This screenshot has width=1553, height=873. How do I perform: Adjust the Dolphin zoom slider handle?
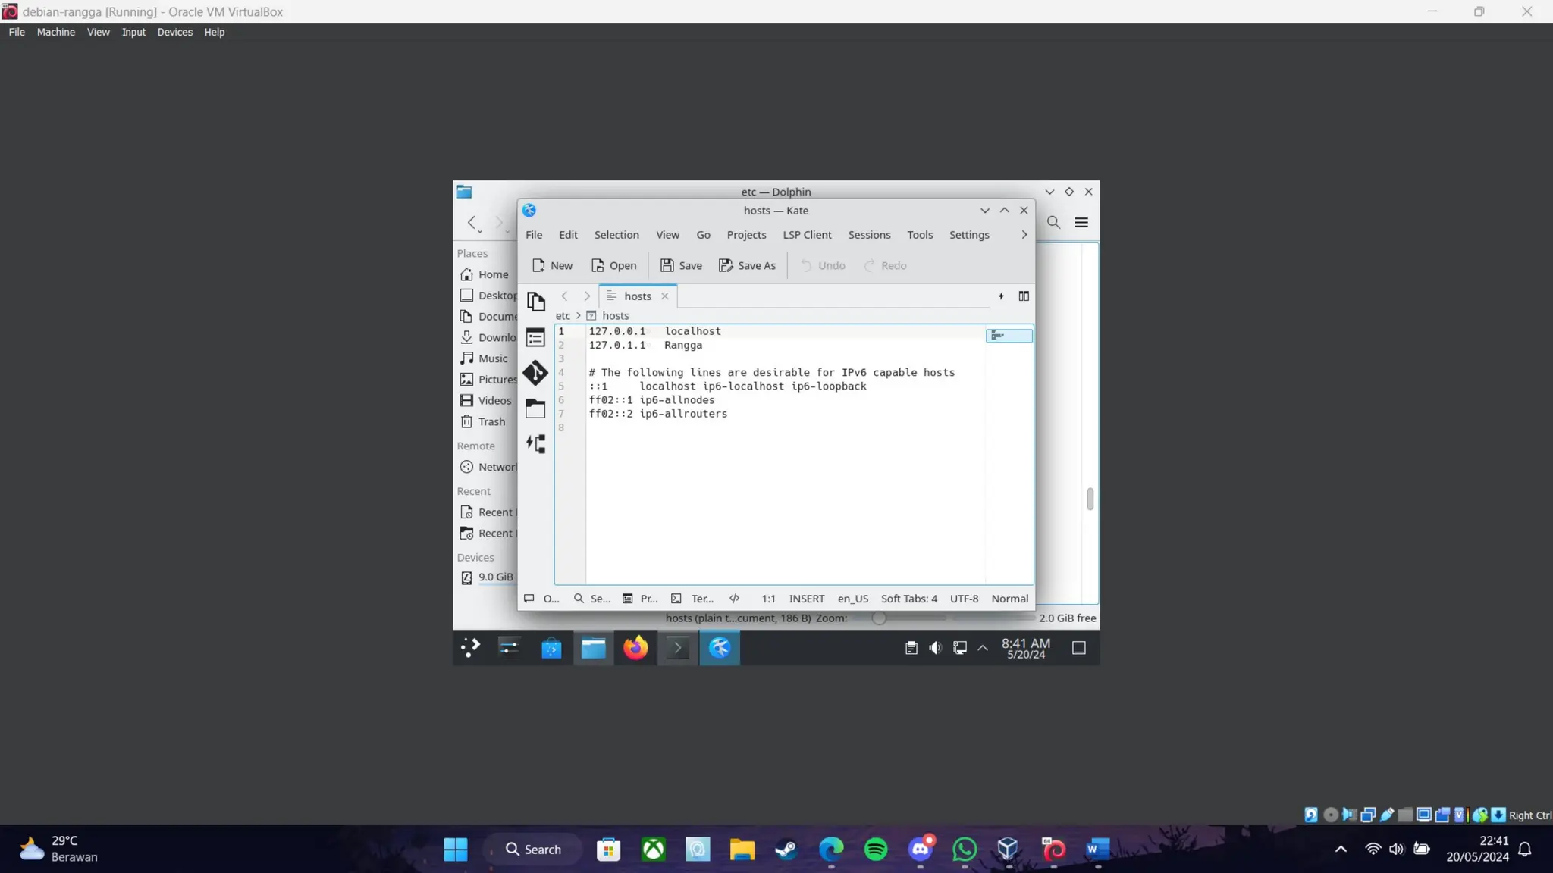(x=878, y=618)
